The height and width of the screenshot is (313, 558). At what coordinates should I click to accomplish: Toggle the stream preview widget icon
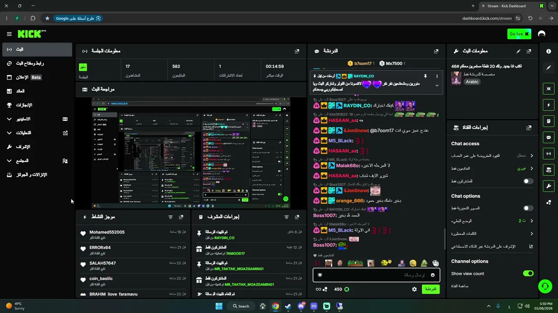(x=549, y=89)
